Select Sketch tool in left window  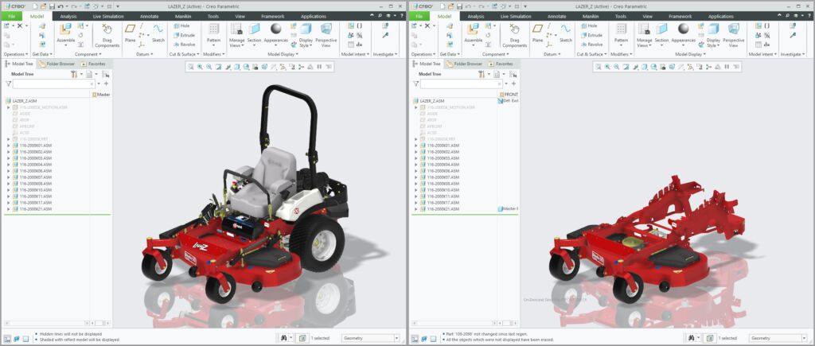pos(158,33)
